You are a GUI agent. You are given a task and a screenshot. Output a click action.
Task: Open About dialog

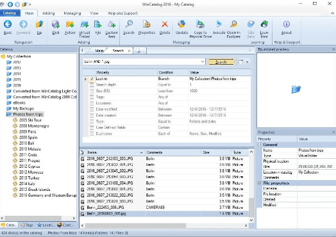coord(287,27)
